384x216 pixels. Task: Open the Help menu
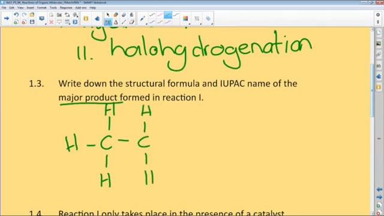(x=92, y=8)
